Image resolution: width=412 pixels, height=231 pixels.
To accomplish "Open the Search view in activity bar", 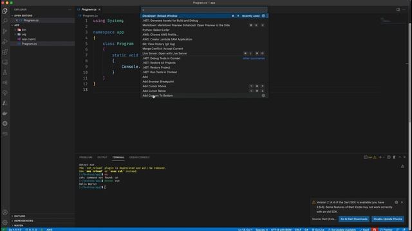I will [5, 21].
